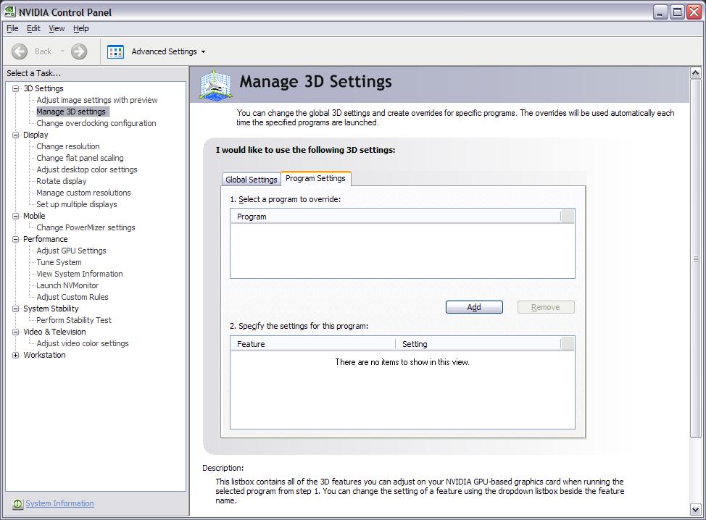Collapse the Performance tree node

pyautogui.click(x=16, y=239)
